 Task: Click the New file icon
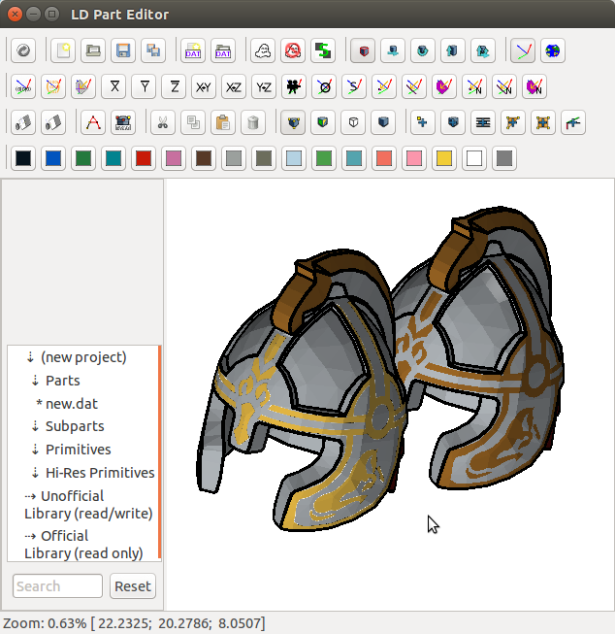pyautogui.click(x=63, y=50)
